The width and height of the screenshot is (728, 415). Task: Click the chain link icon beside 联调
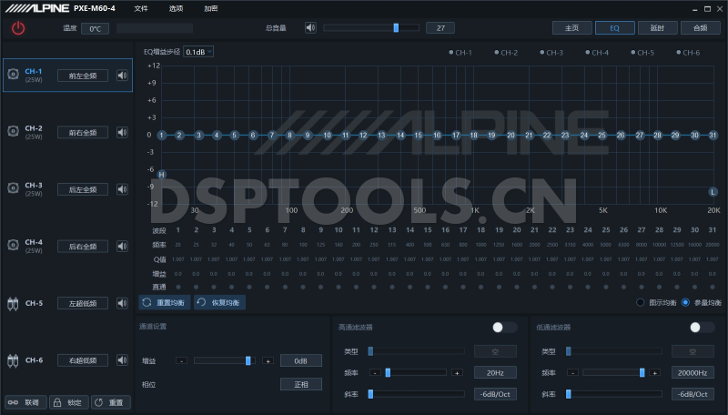coord(13,402)
